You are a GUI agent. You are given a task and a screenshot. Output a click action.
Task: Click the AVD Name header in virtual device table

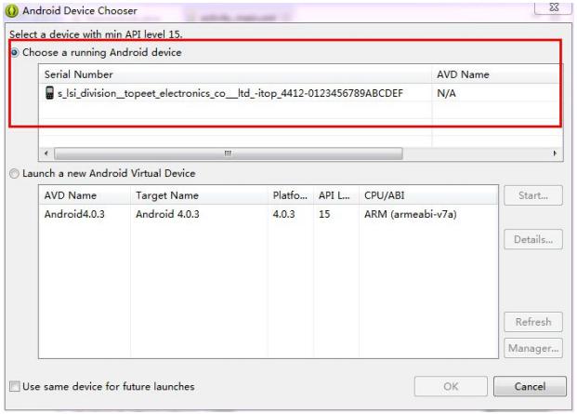pyautogui.click(x=85, y=195)
